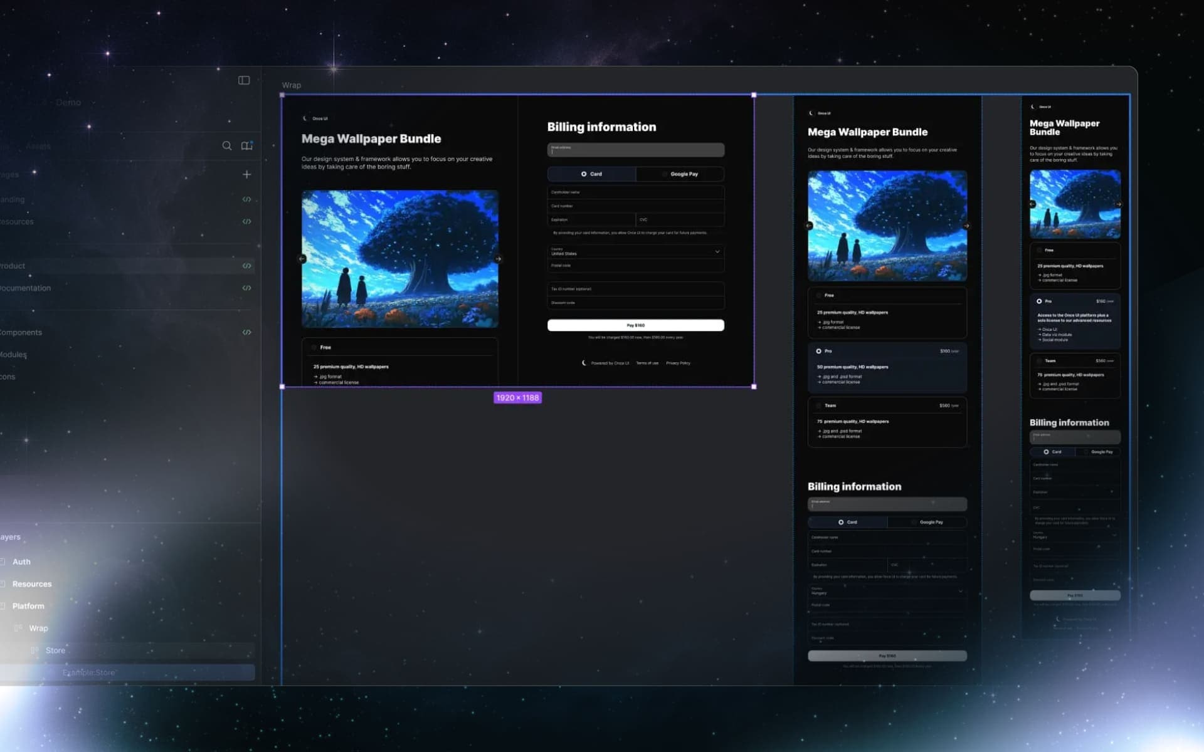Image resolution: width=1204 pixels, height=752 pixels.
Task: Show previous image in large frame carousel
Action: 302,258
